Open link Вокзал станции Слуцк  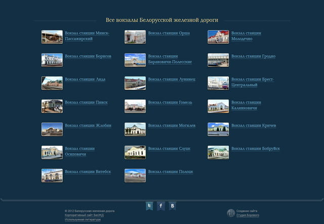[x=169, y=148]
